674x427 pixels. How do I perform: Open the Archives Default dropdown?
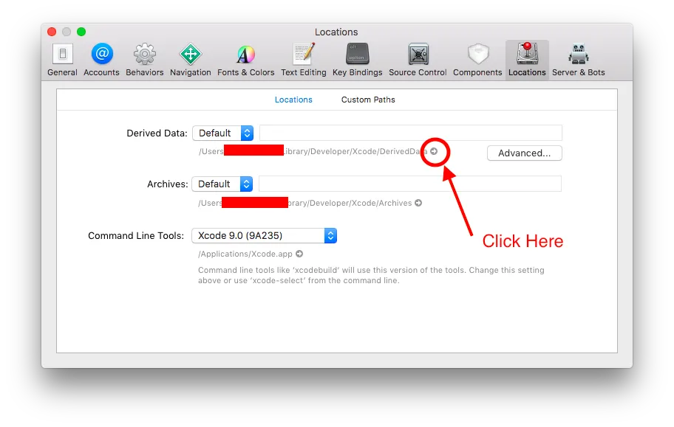click(x=222, y=184)
